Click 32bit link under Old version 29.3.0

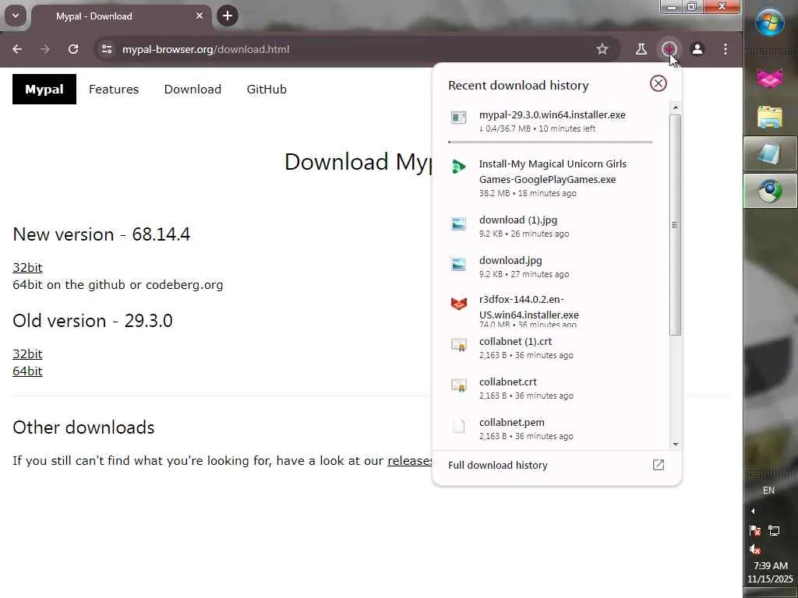point(27,354)
